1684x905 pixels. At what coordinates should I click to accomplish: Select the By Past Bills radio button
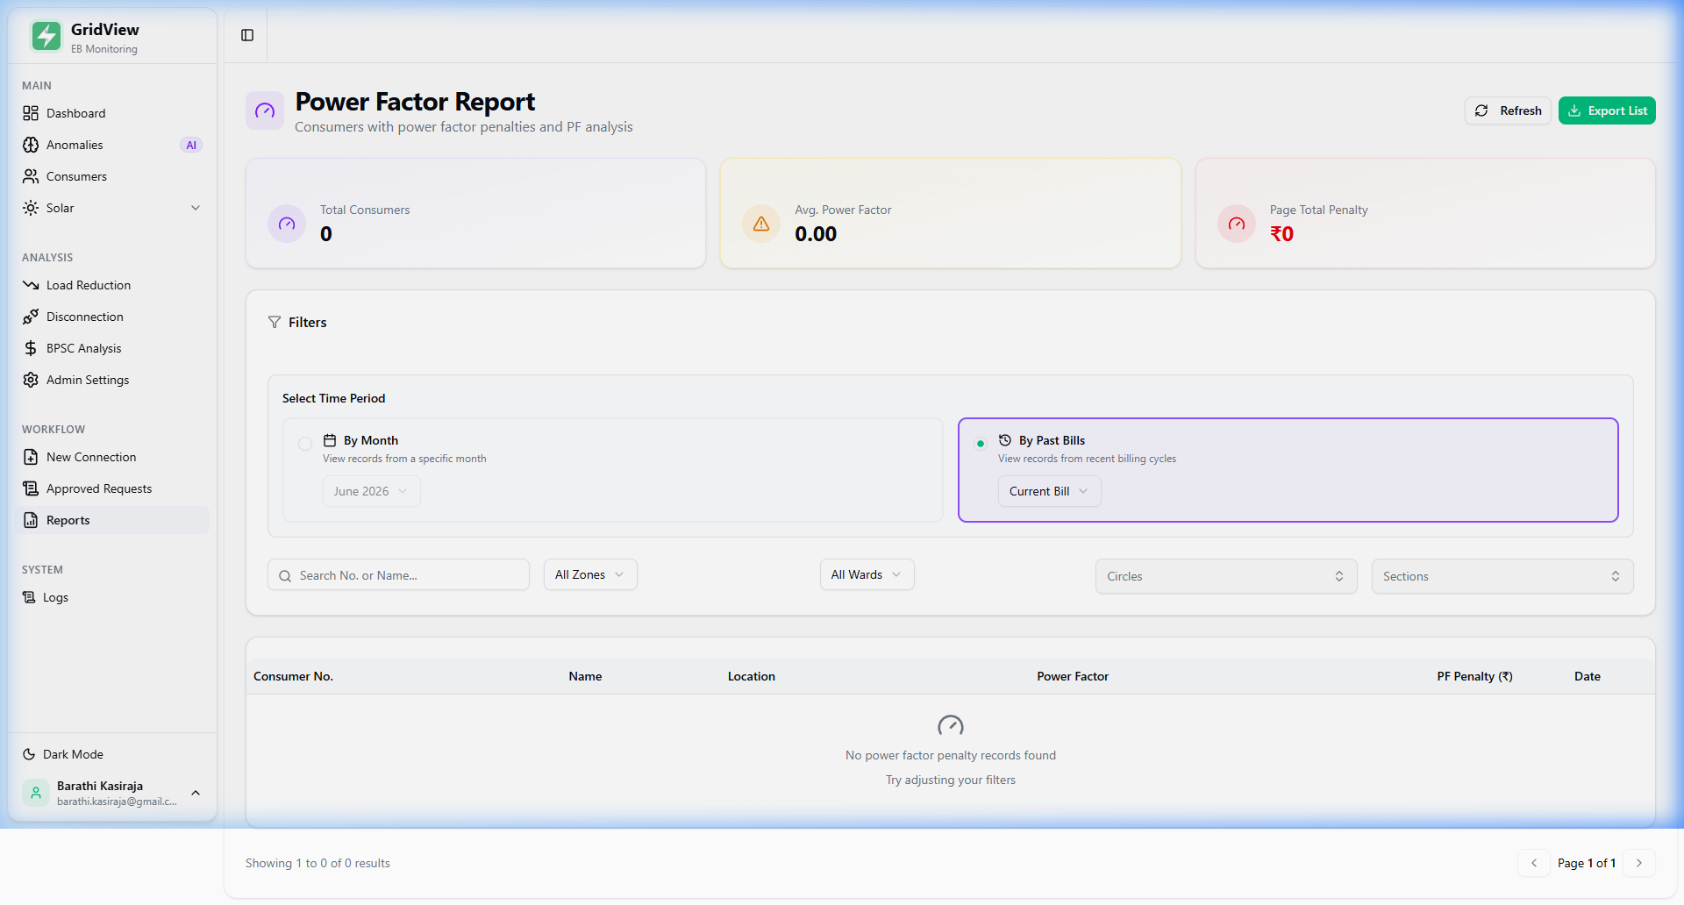pyautogui.click(x=981, y=444)
